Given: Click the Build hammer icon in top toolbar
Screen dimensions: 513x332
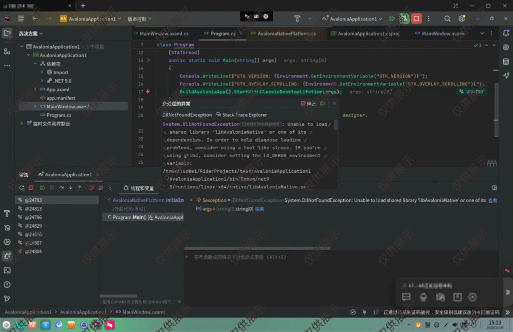Looking at the screenshot, I should 297,19.
